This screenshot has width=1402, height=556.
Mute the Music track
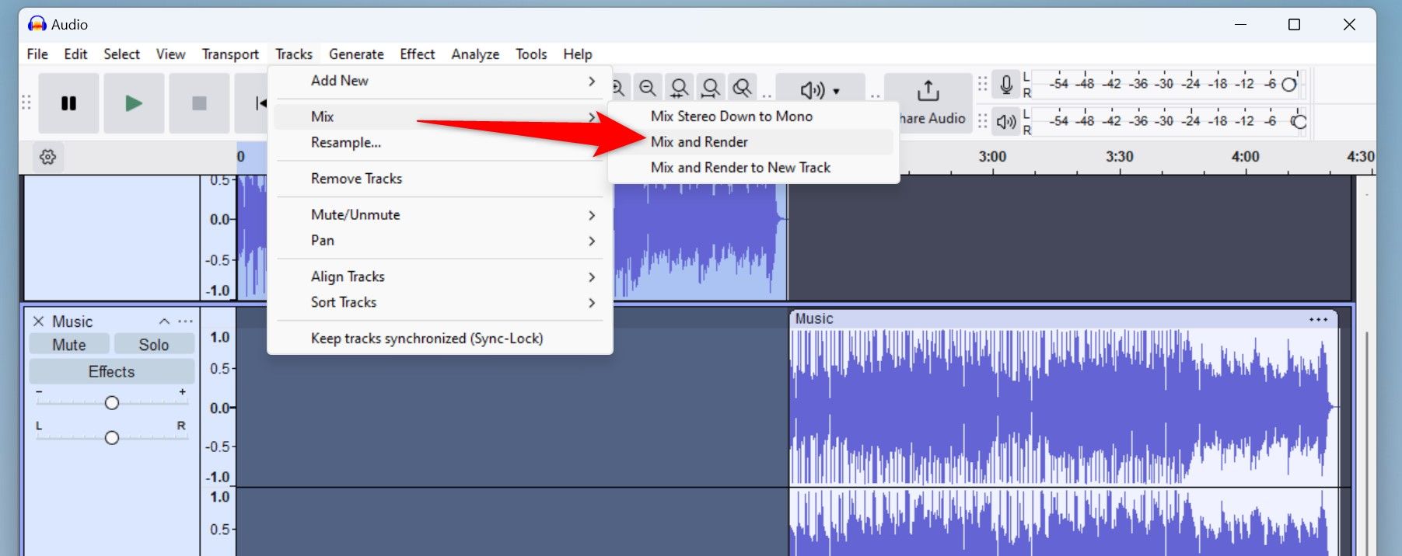tap(69, 345)
